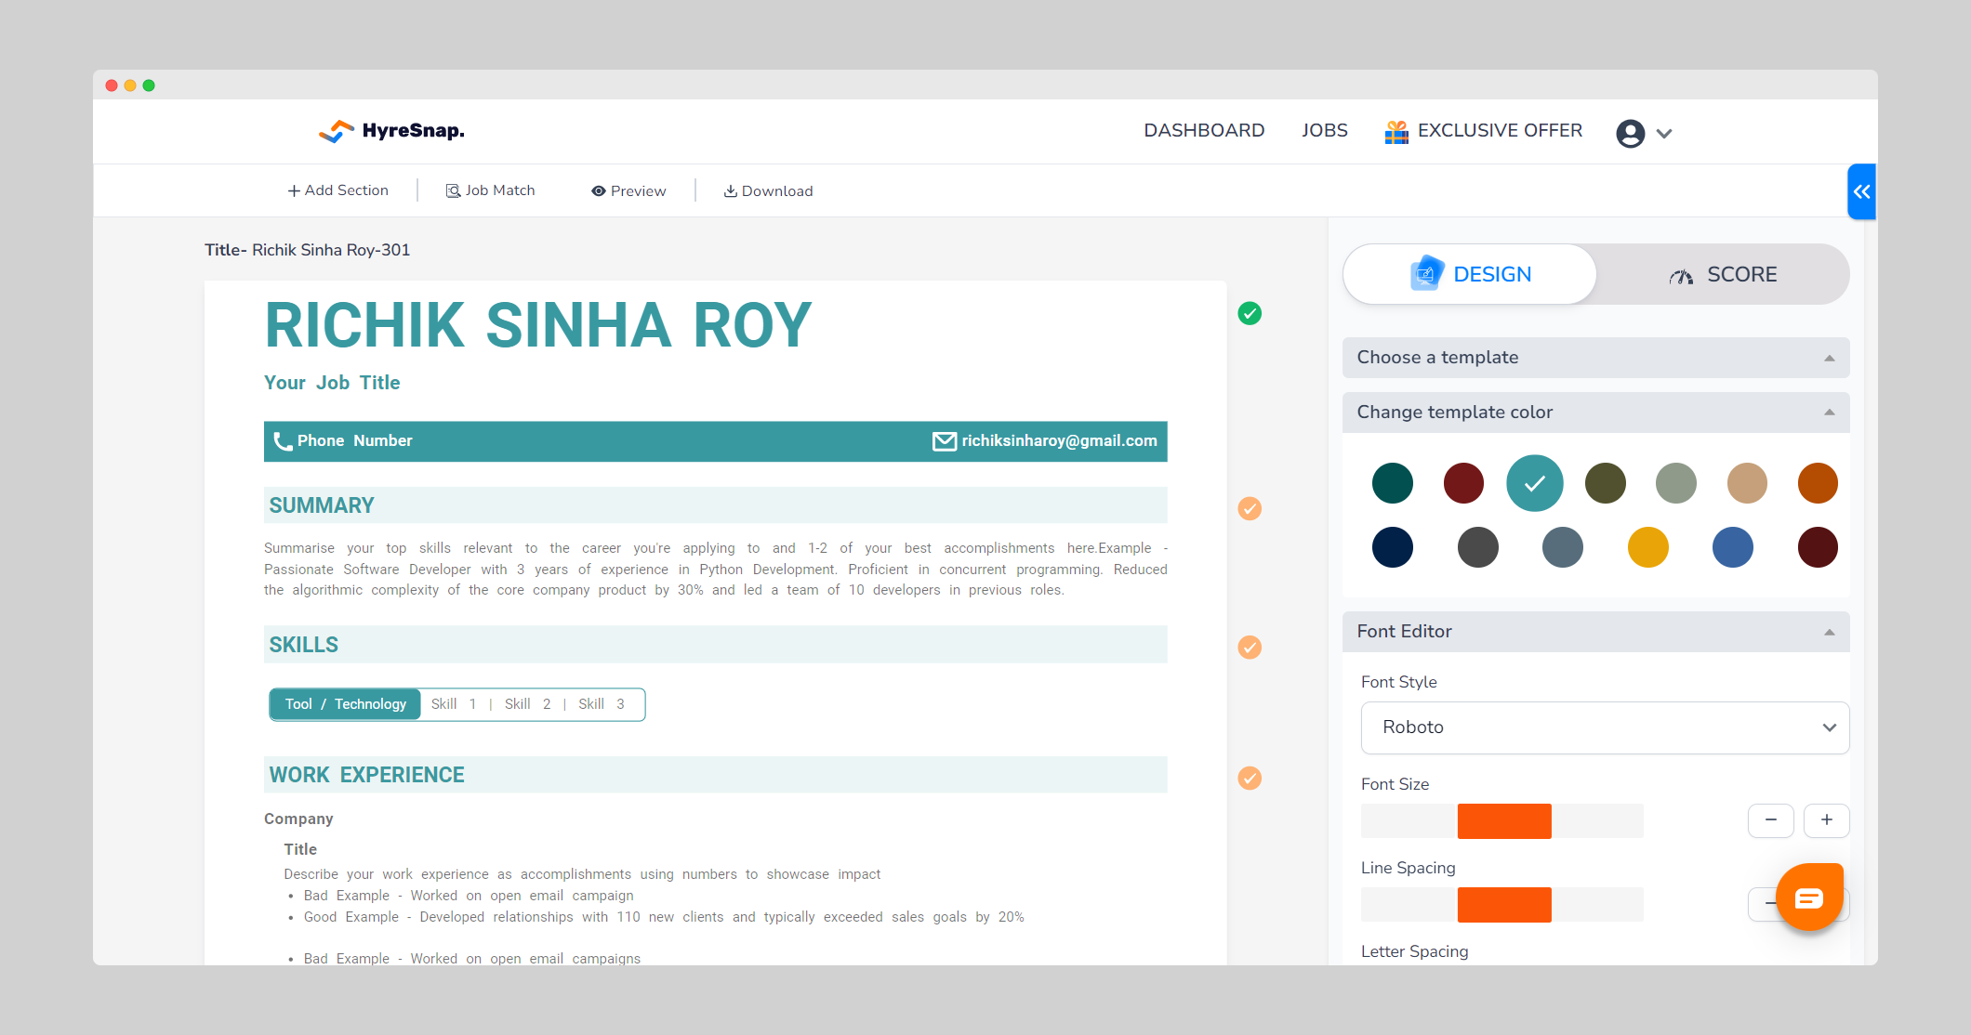The width and height of the screenshot is (1971, 1035).
Task: Pick the dark gray color swatch
Action: tap(1478, 547)
